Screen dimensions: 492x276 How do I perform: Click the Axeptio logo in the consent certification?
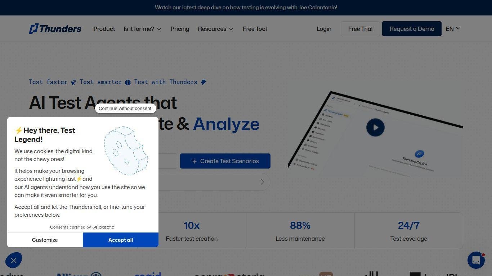pyautogui.click(x=103, y=227)
